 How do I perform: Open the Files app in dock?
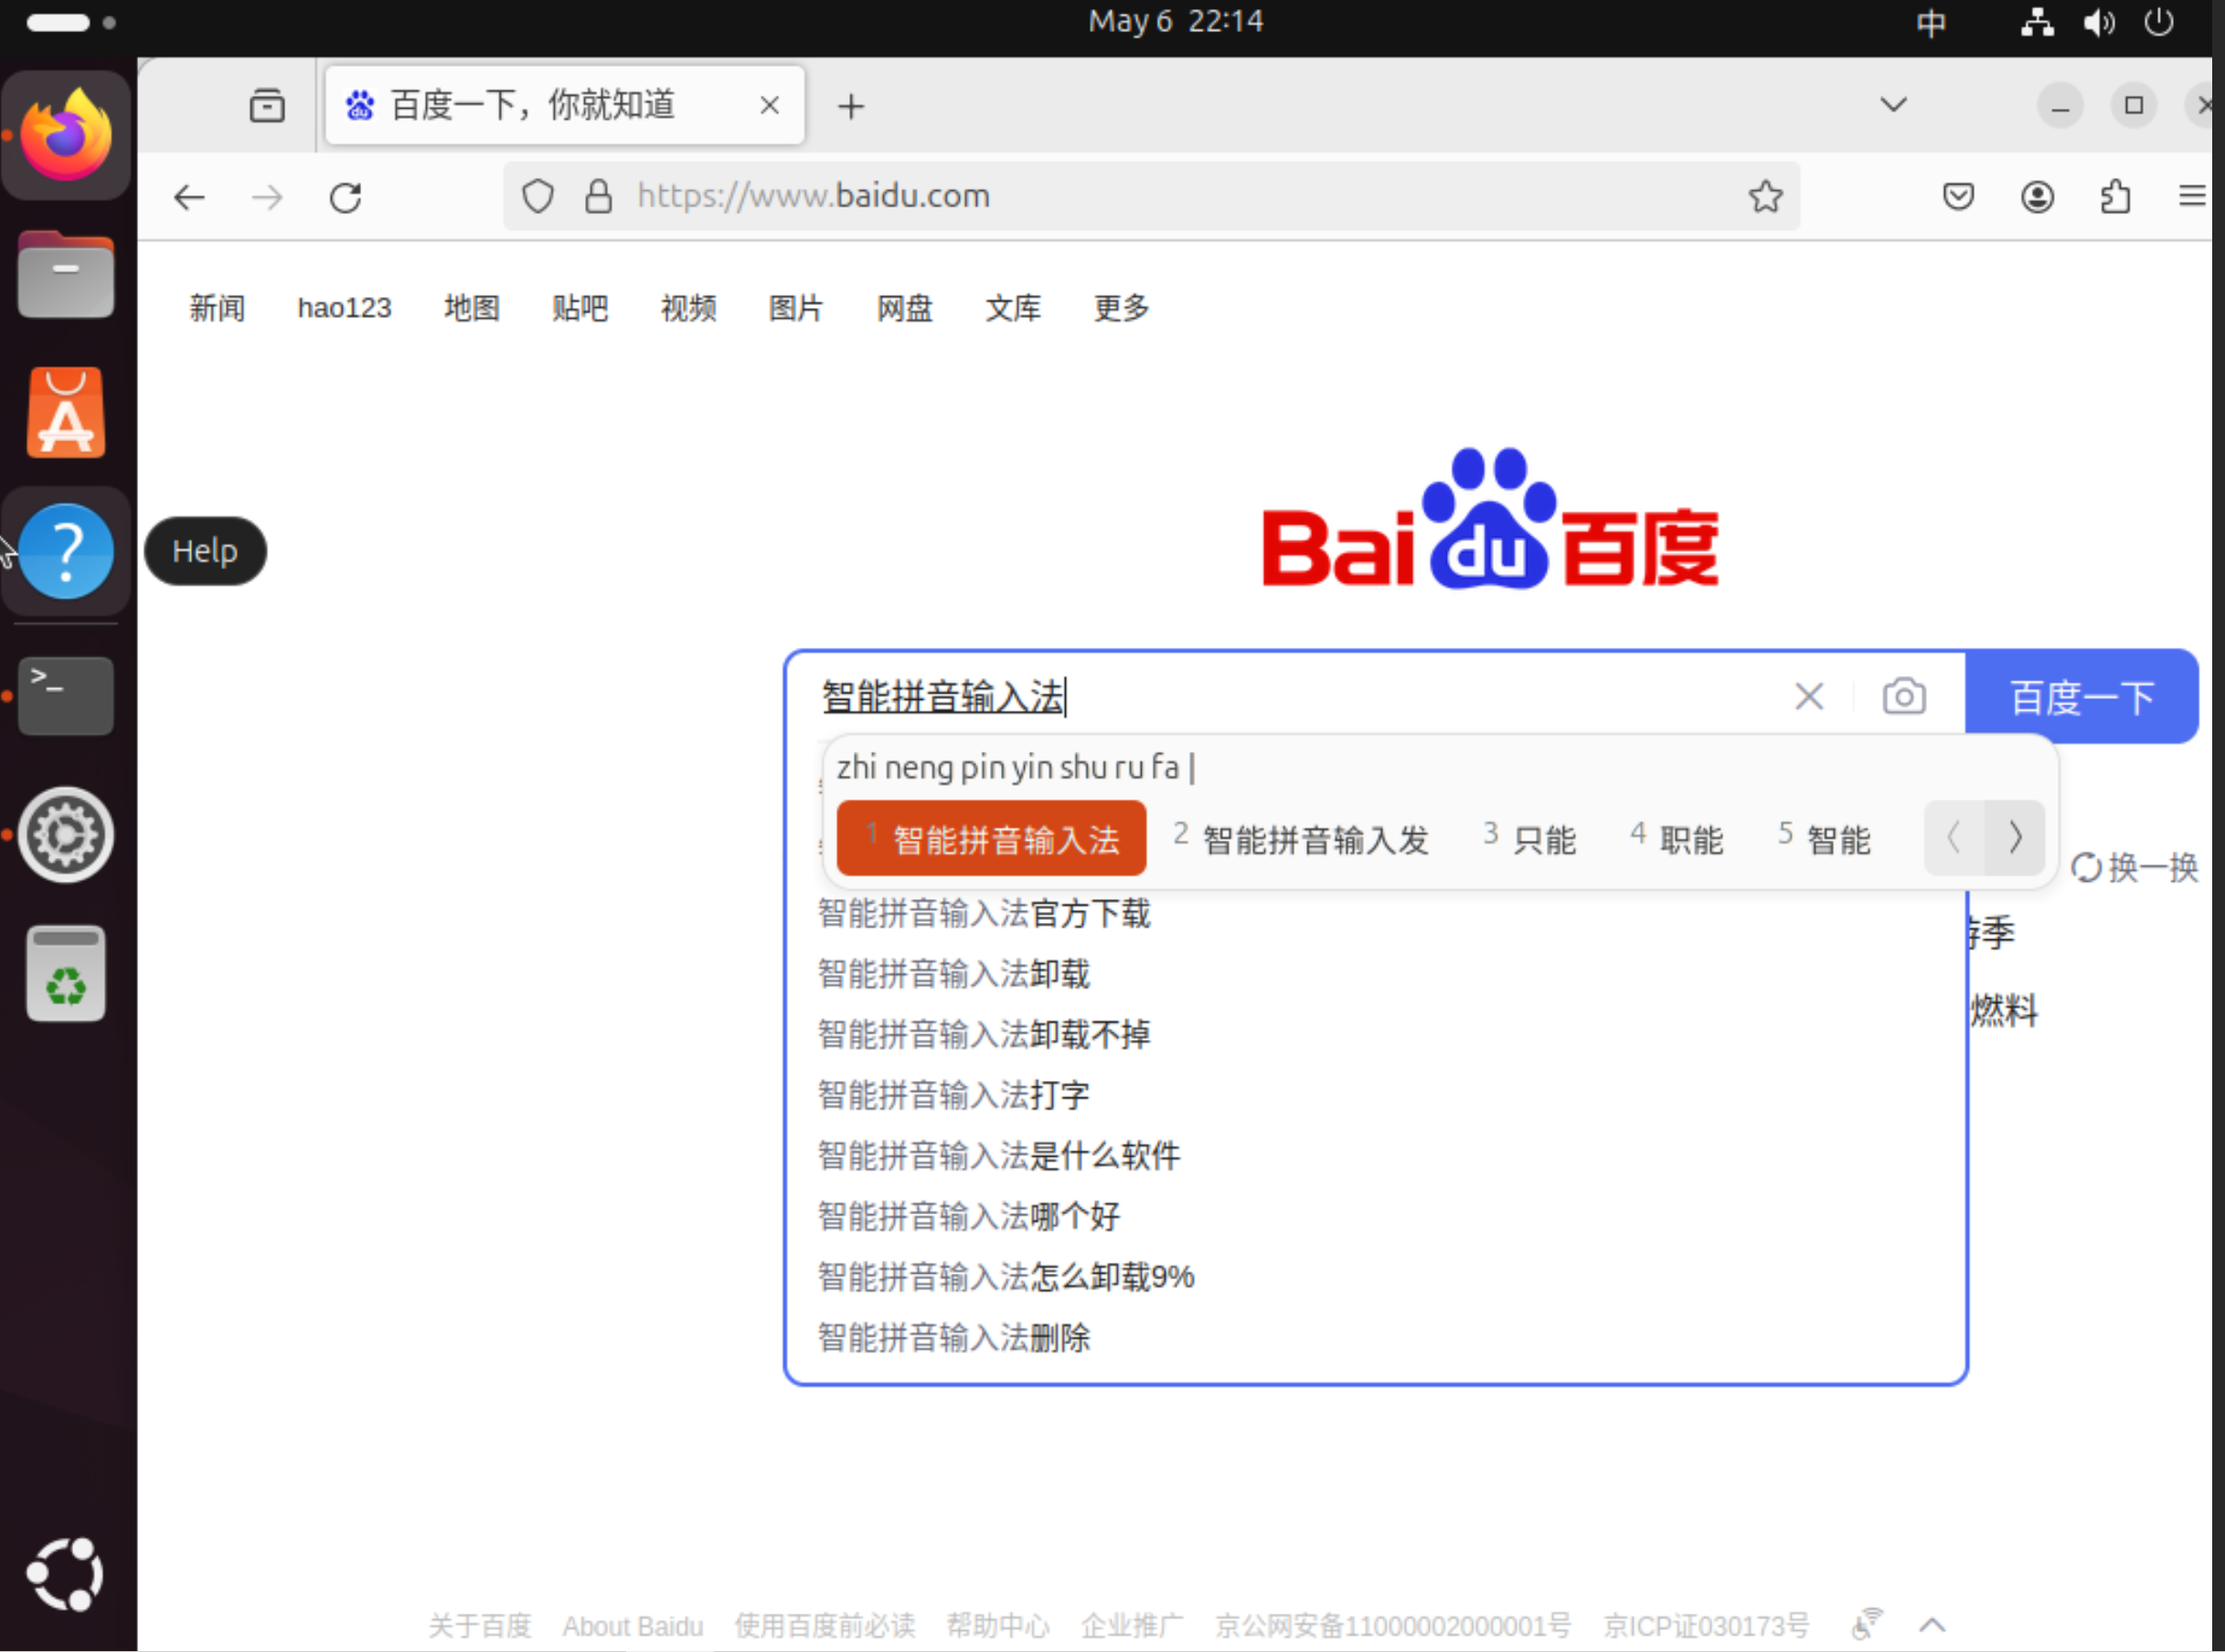click(66, 274)
